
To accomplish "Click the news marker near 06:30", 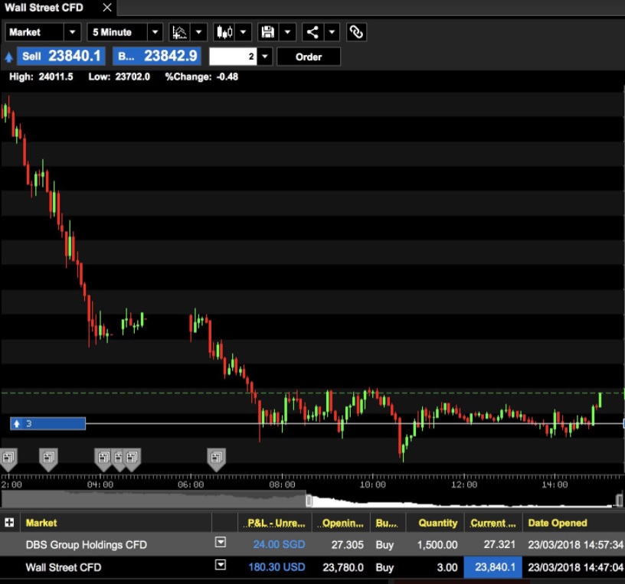I will (217, 458).
